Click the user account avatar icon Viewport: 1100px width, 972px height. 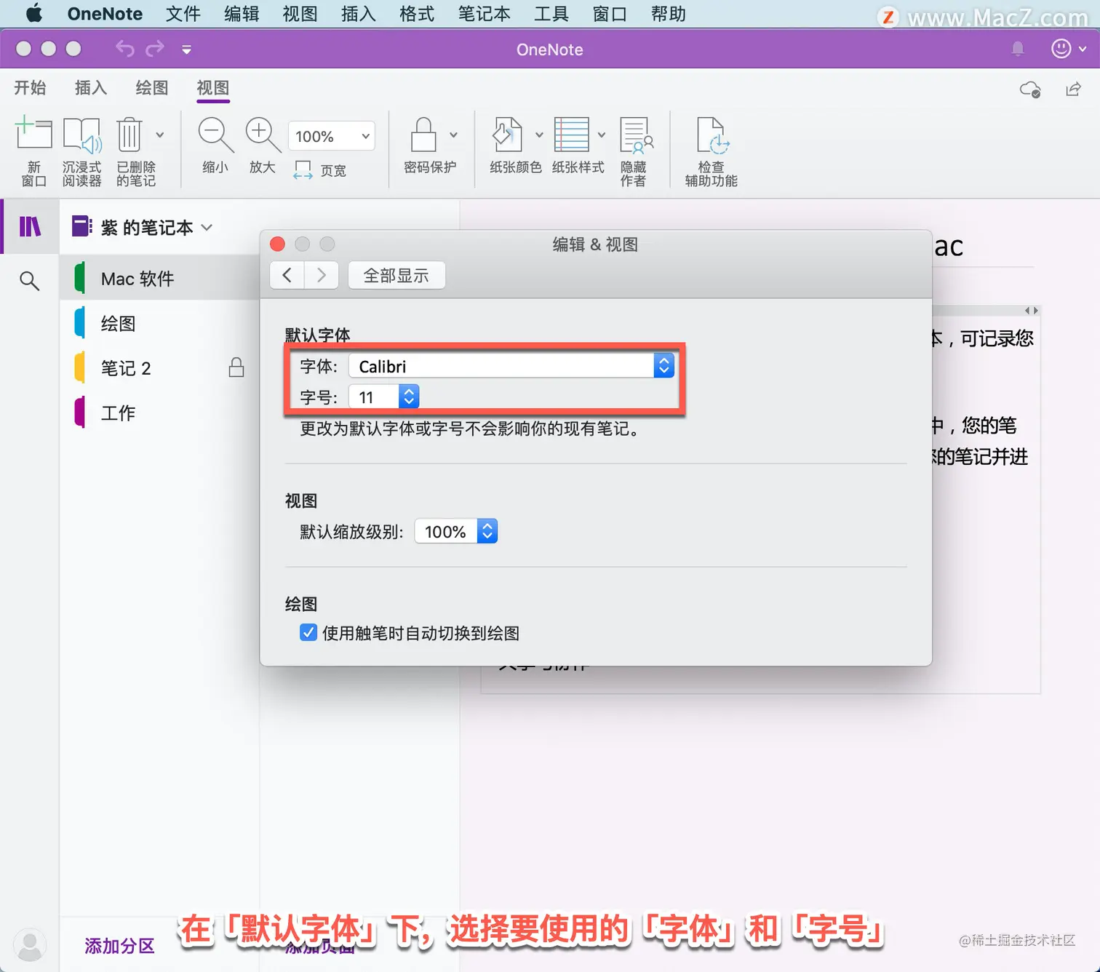pos(30,945)
